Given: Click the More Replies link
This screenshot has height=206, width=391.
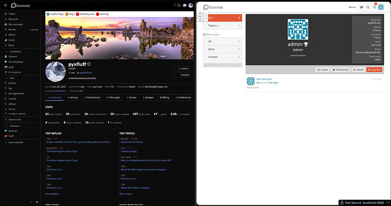Looking at the screenshot, I should [52, 194].
